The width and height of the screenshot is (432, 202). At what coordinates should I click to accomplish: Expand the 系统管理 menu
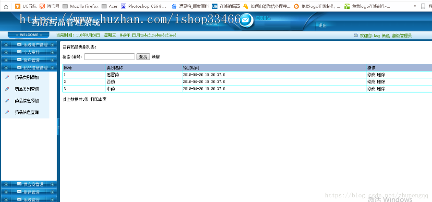point(29,199)
